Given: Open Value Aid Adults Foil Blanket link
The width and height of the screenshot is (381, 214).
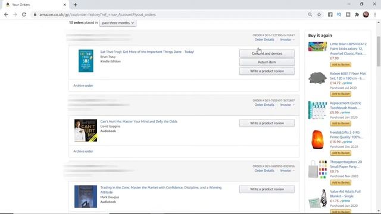Looking at the screenshot, I should click(x=345, y=194).
